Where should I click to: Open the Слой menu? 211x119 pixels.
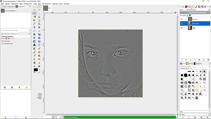(x=35, y=4)
